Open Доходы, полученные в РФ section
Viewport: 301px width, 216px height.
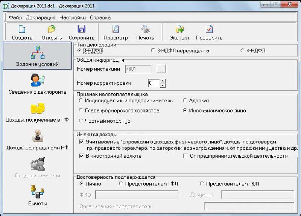(x=37, y=112)
